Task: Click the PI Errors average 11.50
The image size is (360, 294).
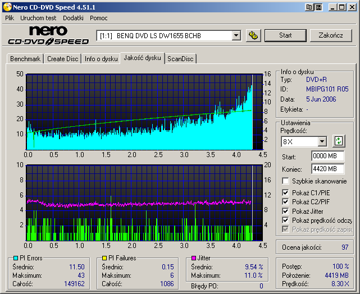Action: point(77,267)
